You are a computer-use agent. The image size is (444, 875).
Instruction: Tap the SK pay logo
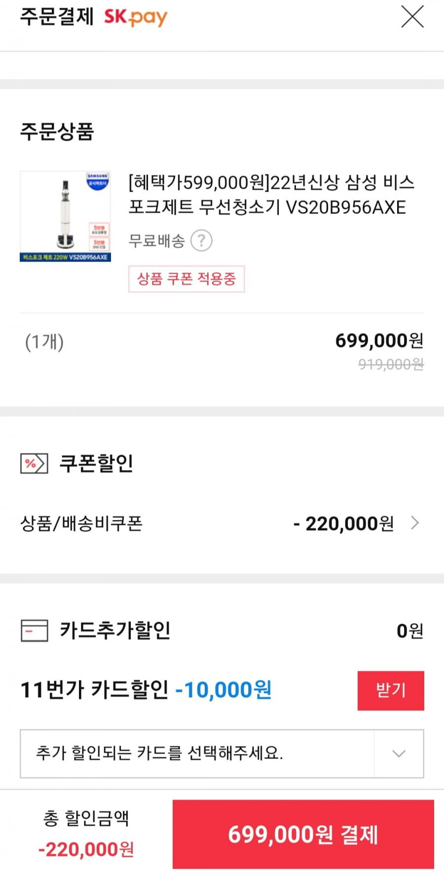point(136,17)
